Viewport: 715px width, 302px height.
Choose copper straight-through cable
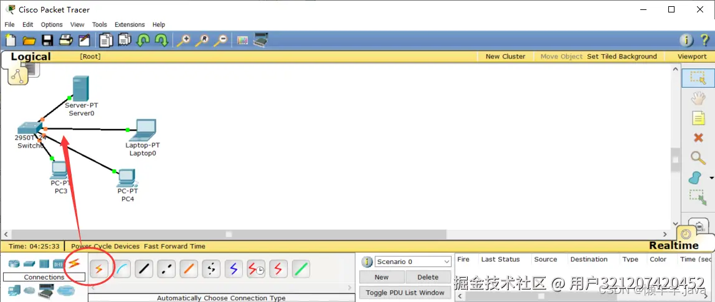point(144,269)
